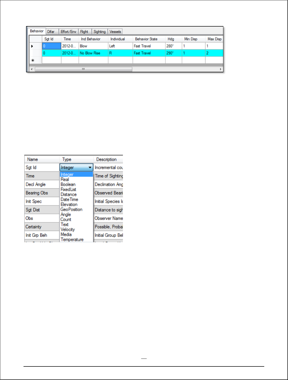
Task: Click the Description column header
Action: [108, 159]
